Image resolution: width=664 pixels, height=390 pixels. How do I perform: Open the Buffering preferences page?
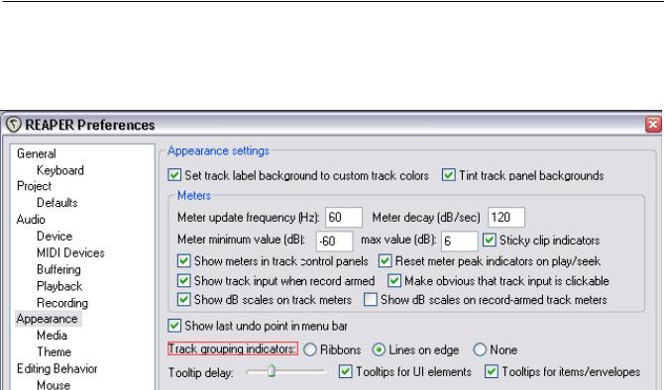click(58, 269)
